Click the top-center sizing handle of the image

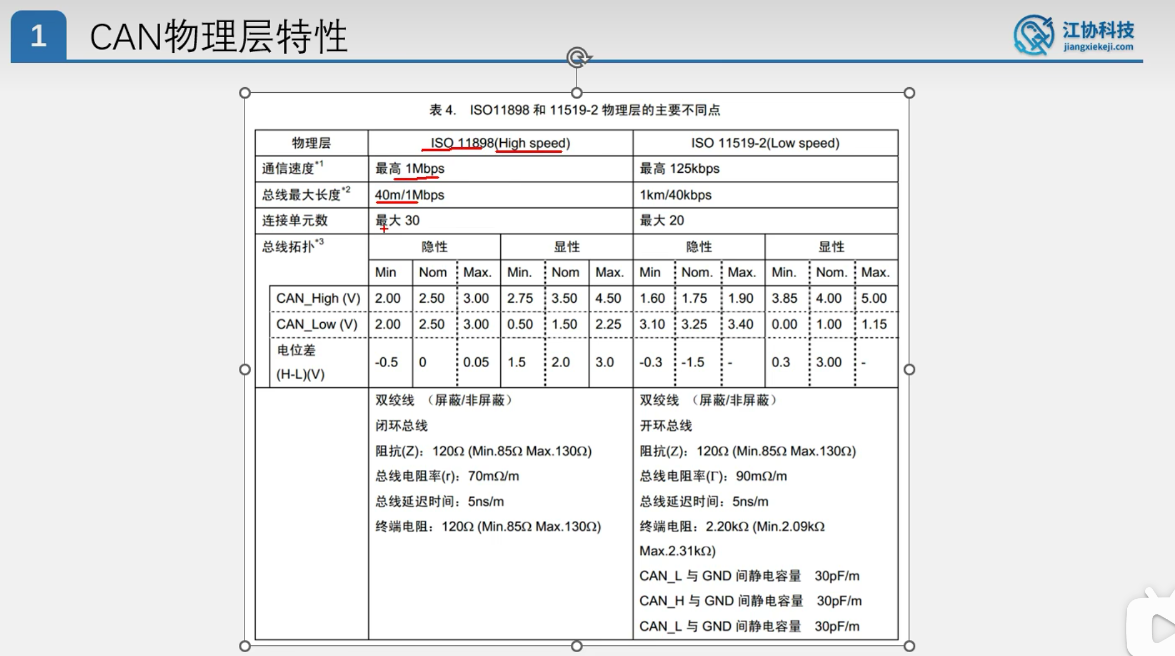coord(577,93)
